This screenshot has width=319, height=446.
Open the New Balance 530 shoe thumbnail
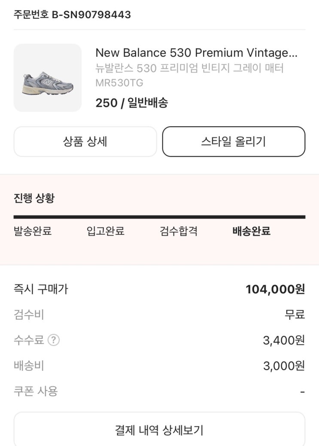[48, 78]
